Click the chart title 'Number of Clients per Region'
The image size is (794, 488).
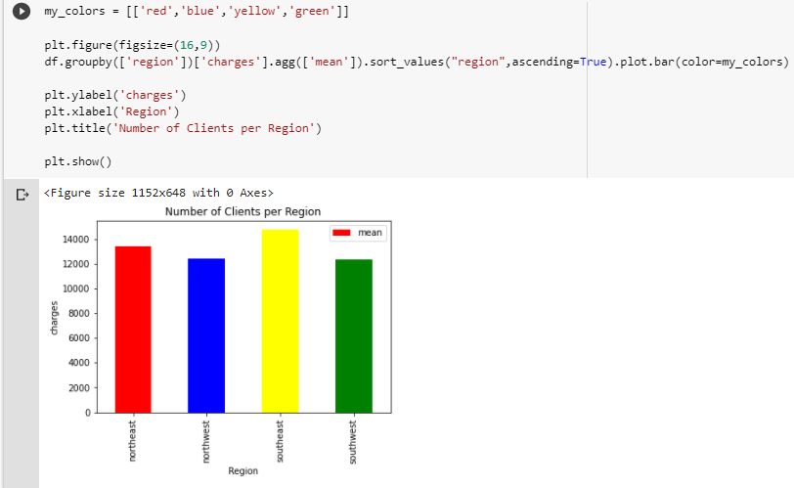coord(243,211)
